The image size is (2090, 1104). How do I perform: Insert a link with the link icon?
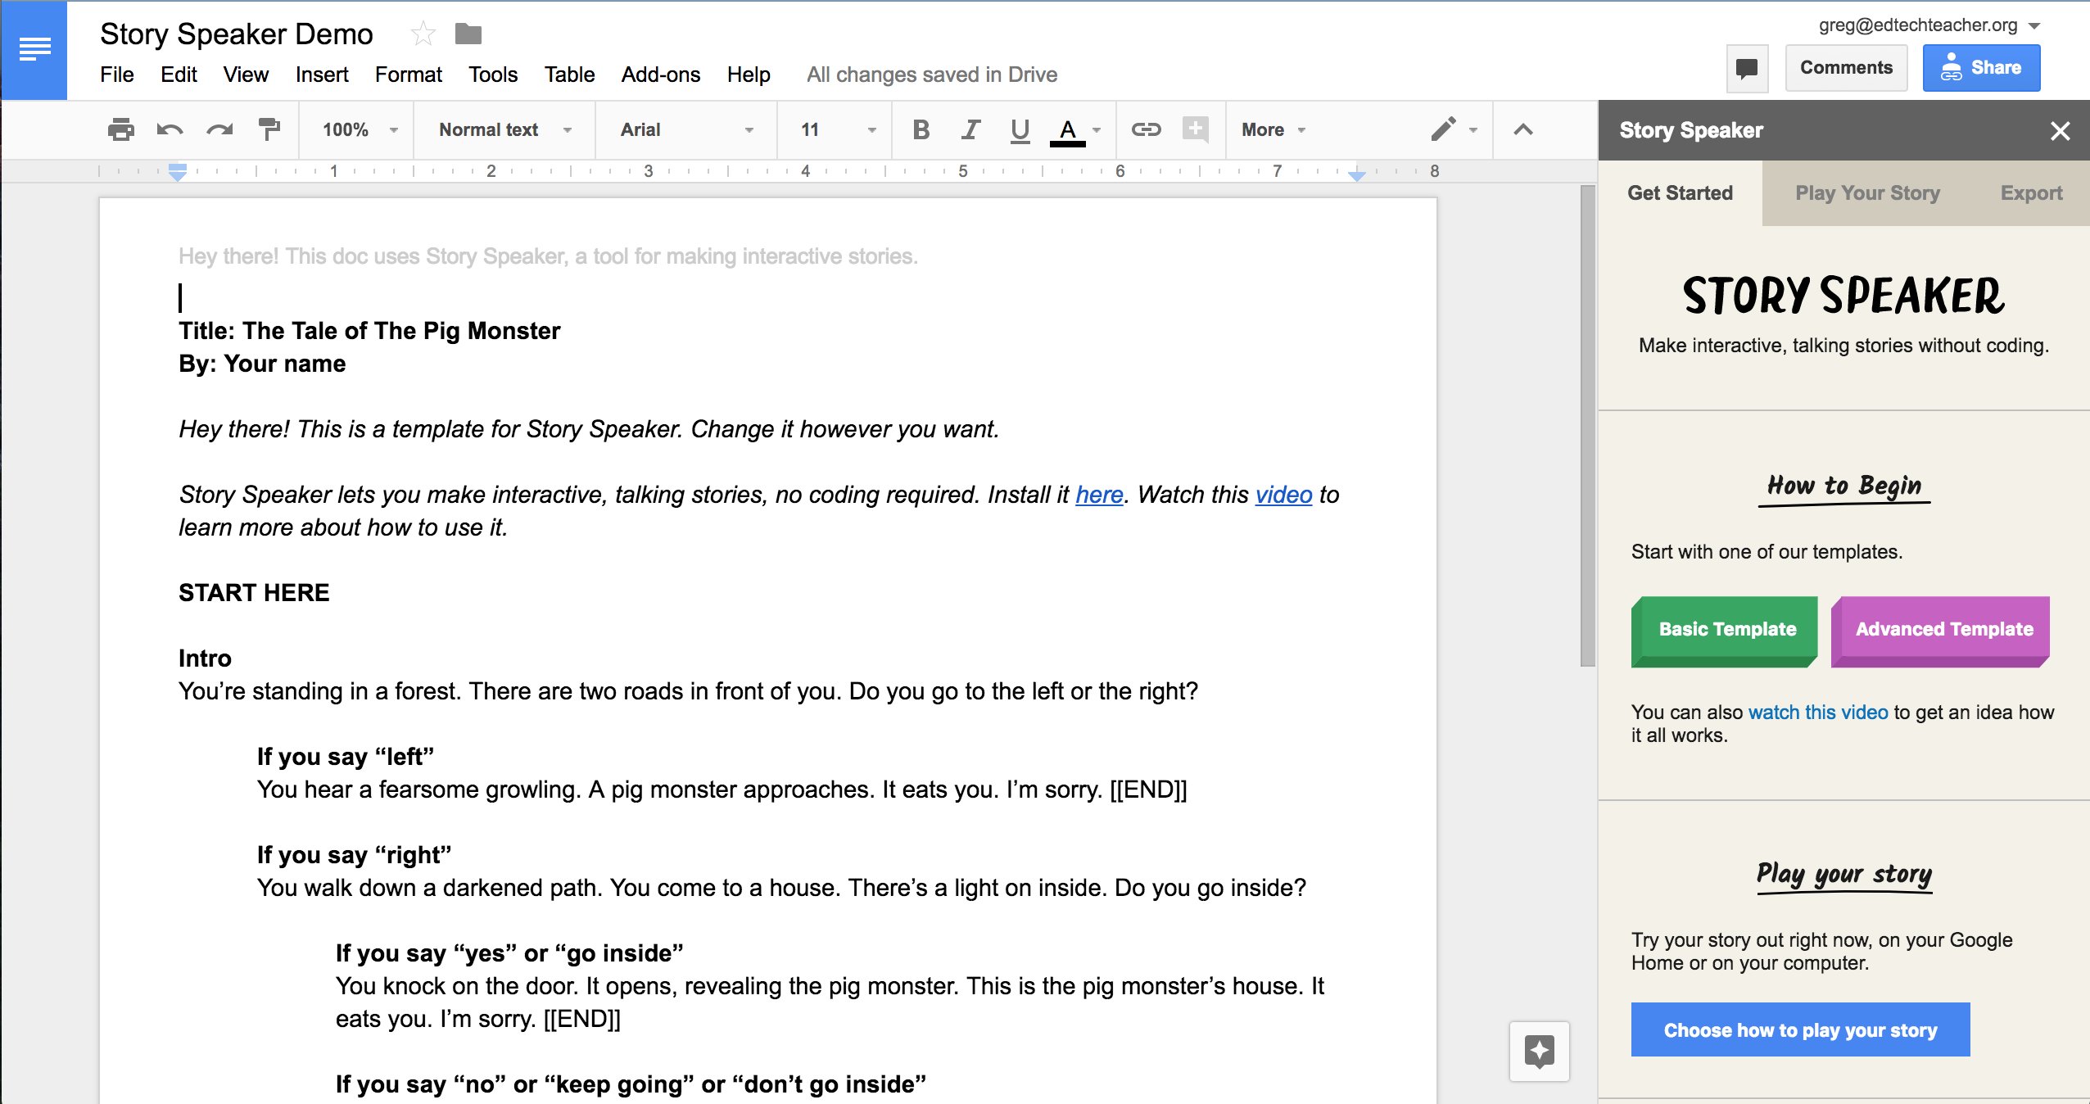click(x=1146, y=129)
